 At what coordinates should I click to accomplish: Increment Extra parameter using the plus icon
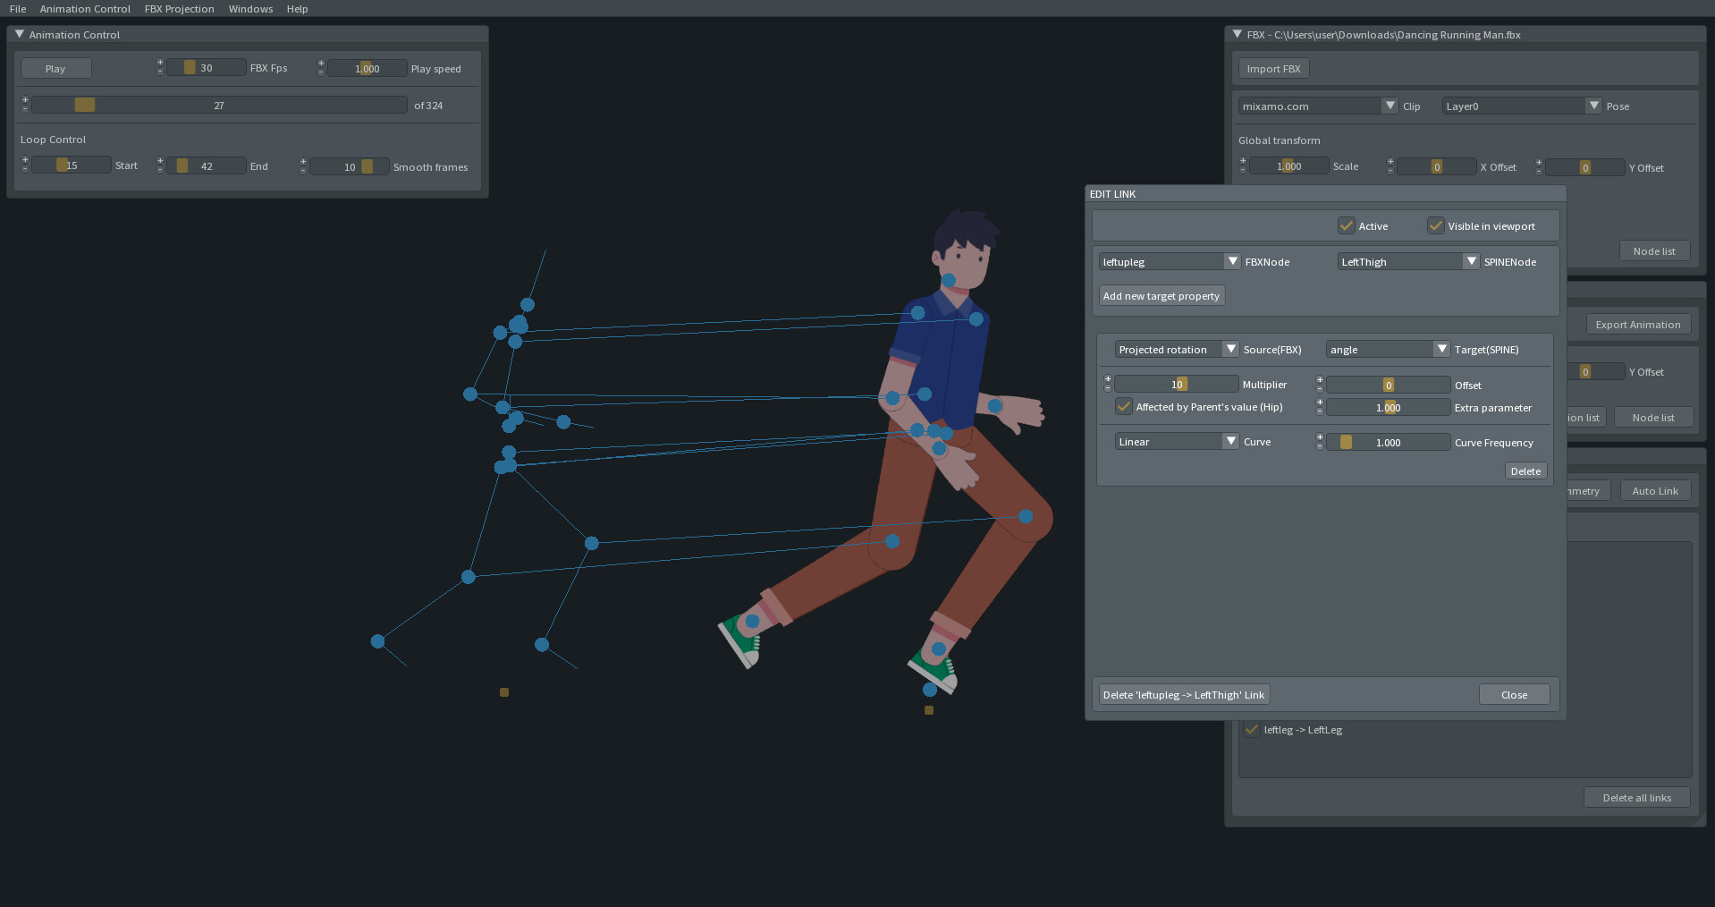[x=1320, y=402]
